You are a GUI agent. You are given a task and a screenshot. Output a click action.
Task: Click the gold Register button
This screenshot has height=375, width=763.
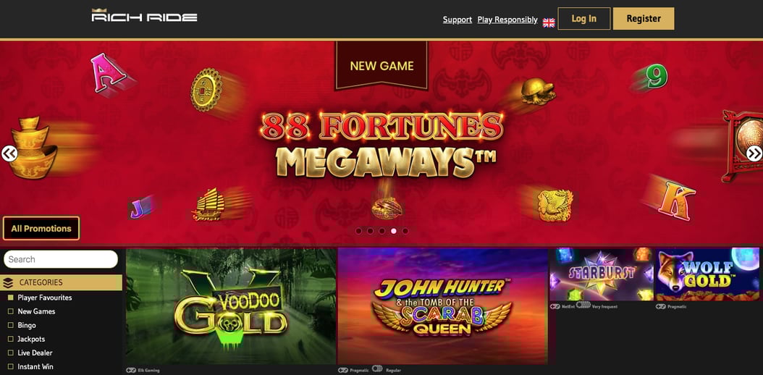[644, 19]
